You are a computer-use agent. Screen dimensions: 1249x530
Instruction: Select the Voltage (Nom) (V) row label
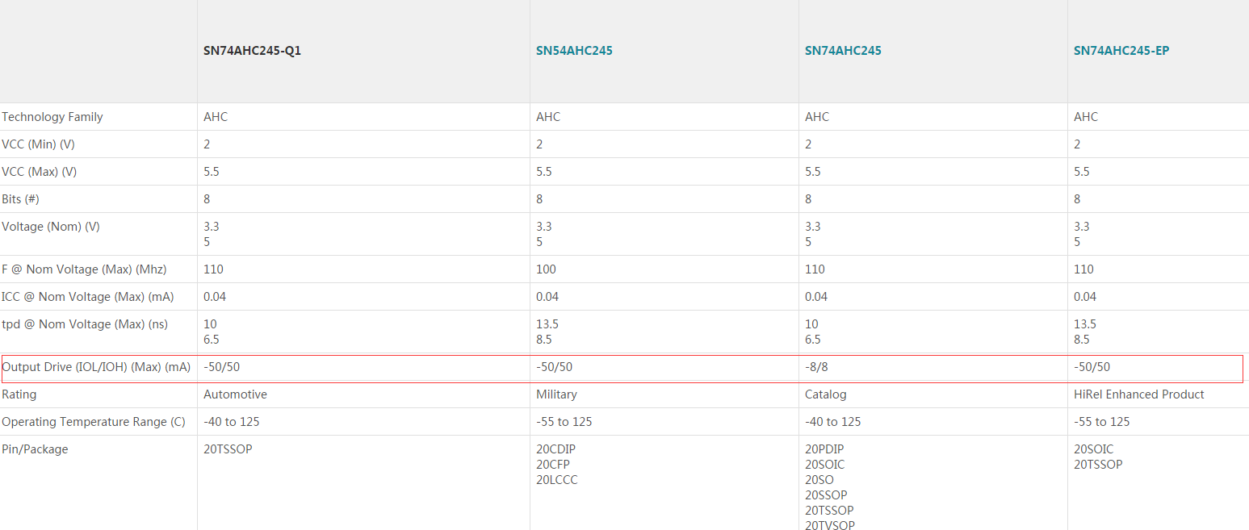(x=51, y=227)
